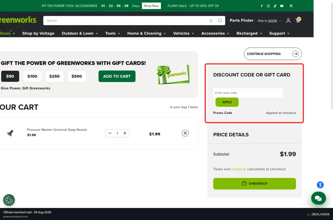Dismiss the green promo banner
Screen dimensions: 333x220
(291, 6)
